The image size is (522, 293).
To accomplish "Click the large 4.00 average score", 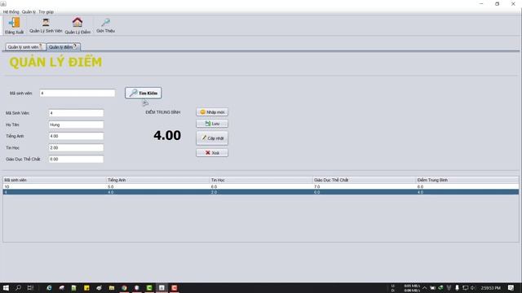I will point(167,136).
